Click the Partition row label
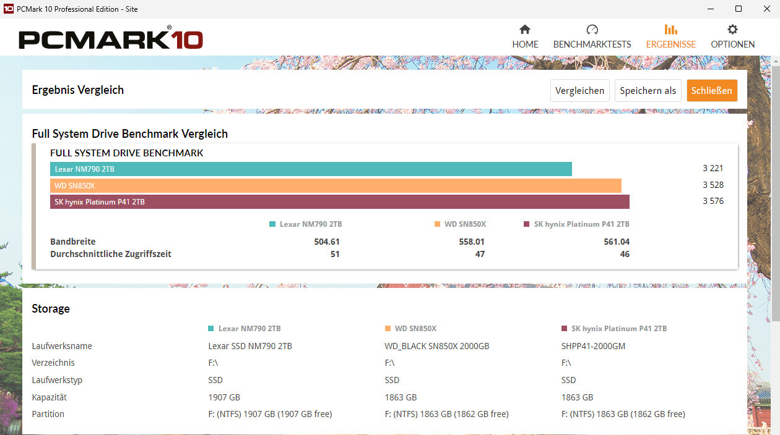 point(48,414)
